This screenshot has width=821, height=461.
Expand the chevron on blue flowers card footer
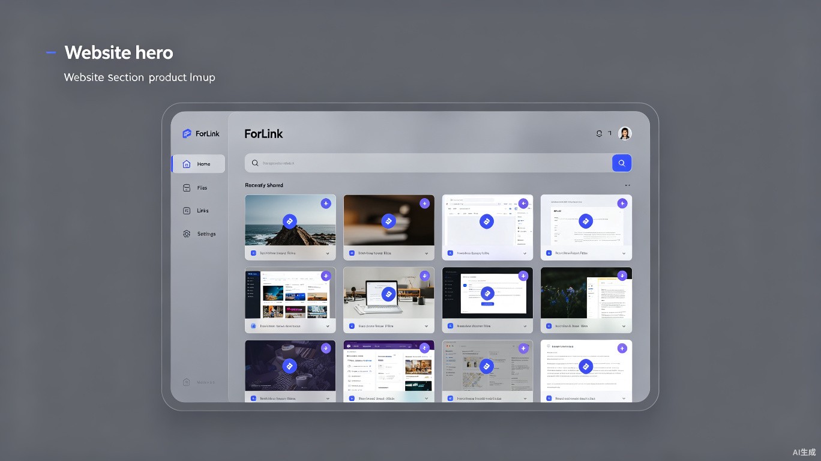[x=624, y=326]
